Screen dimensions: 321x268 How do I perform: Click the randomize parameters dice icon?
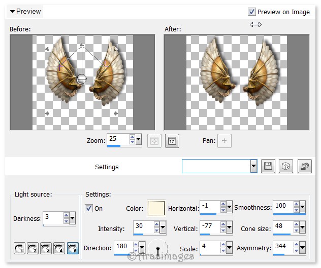286,167
